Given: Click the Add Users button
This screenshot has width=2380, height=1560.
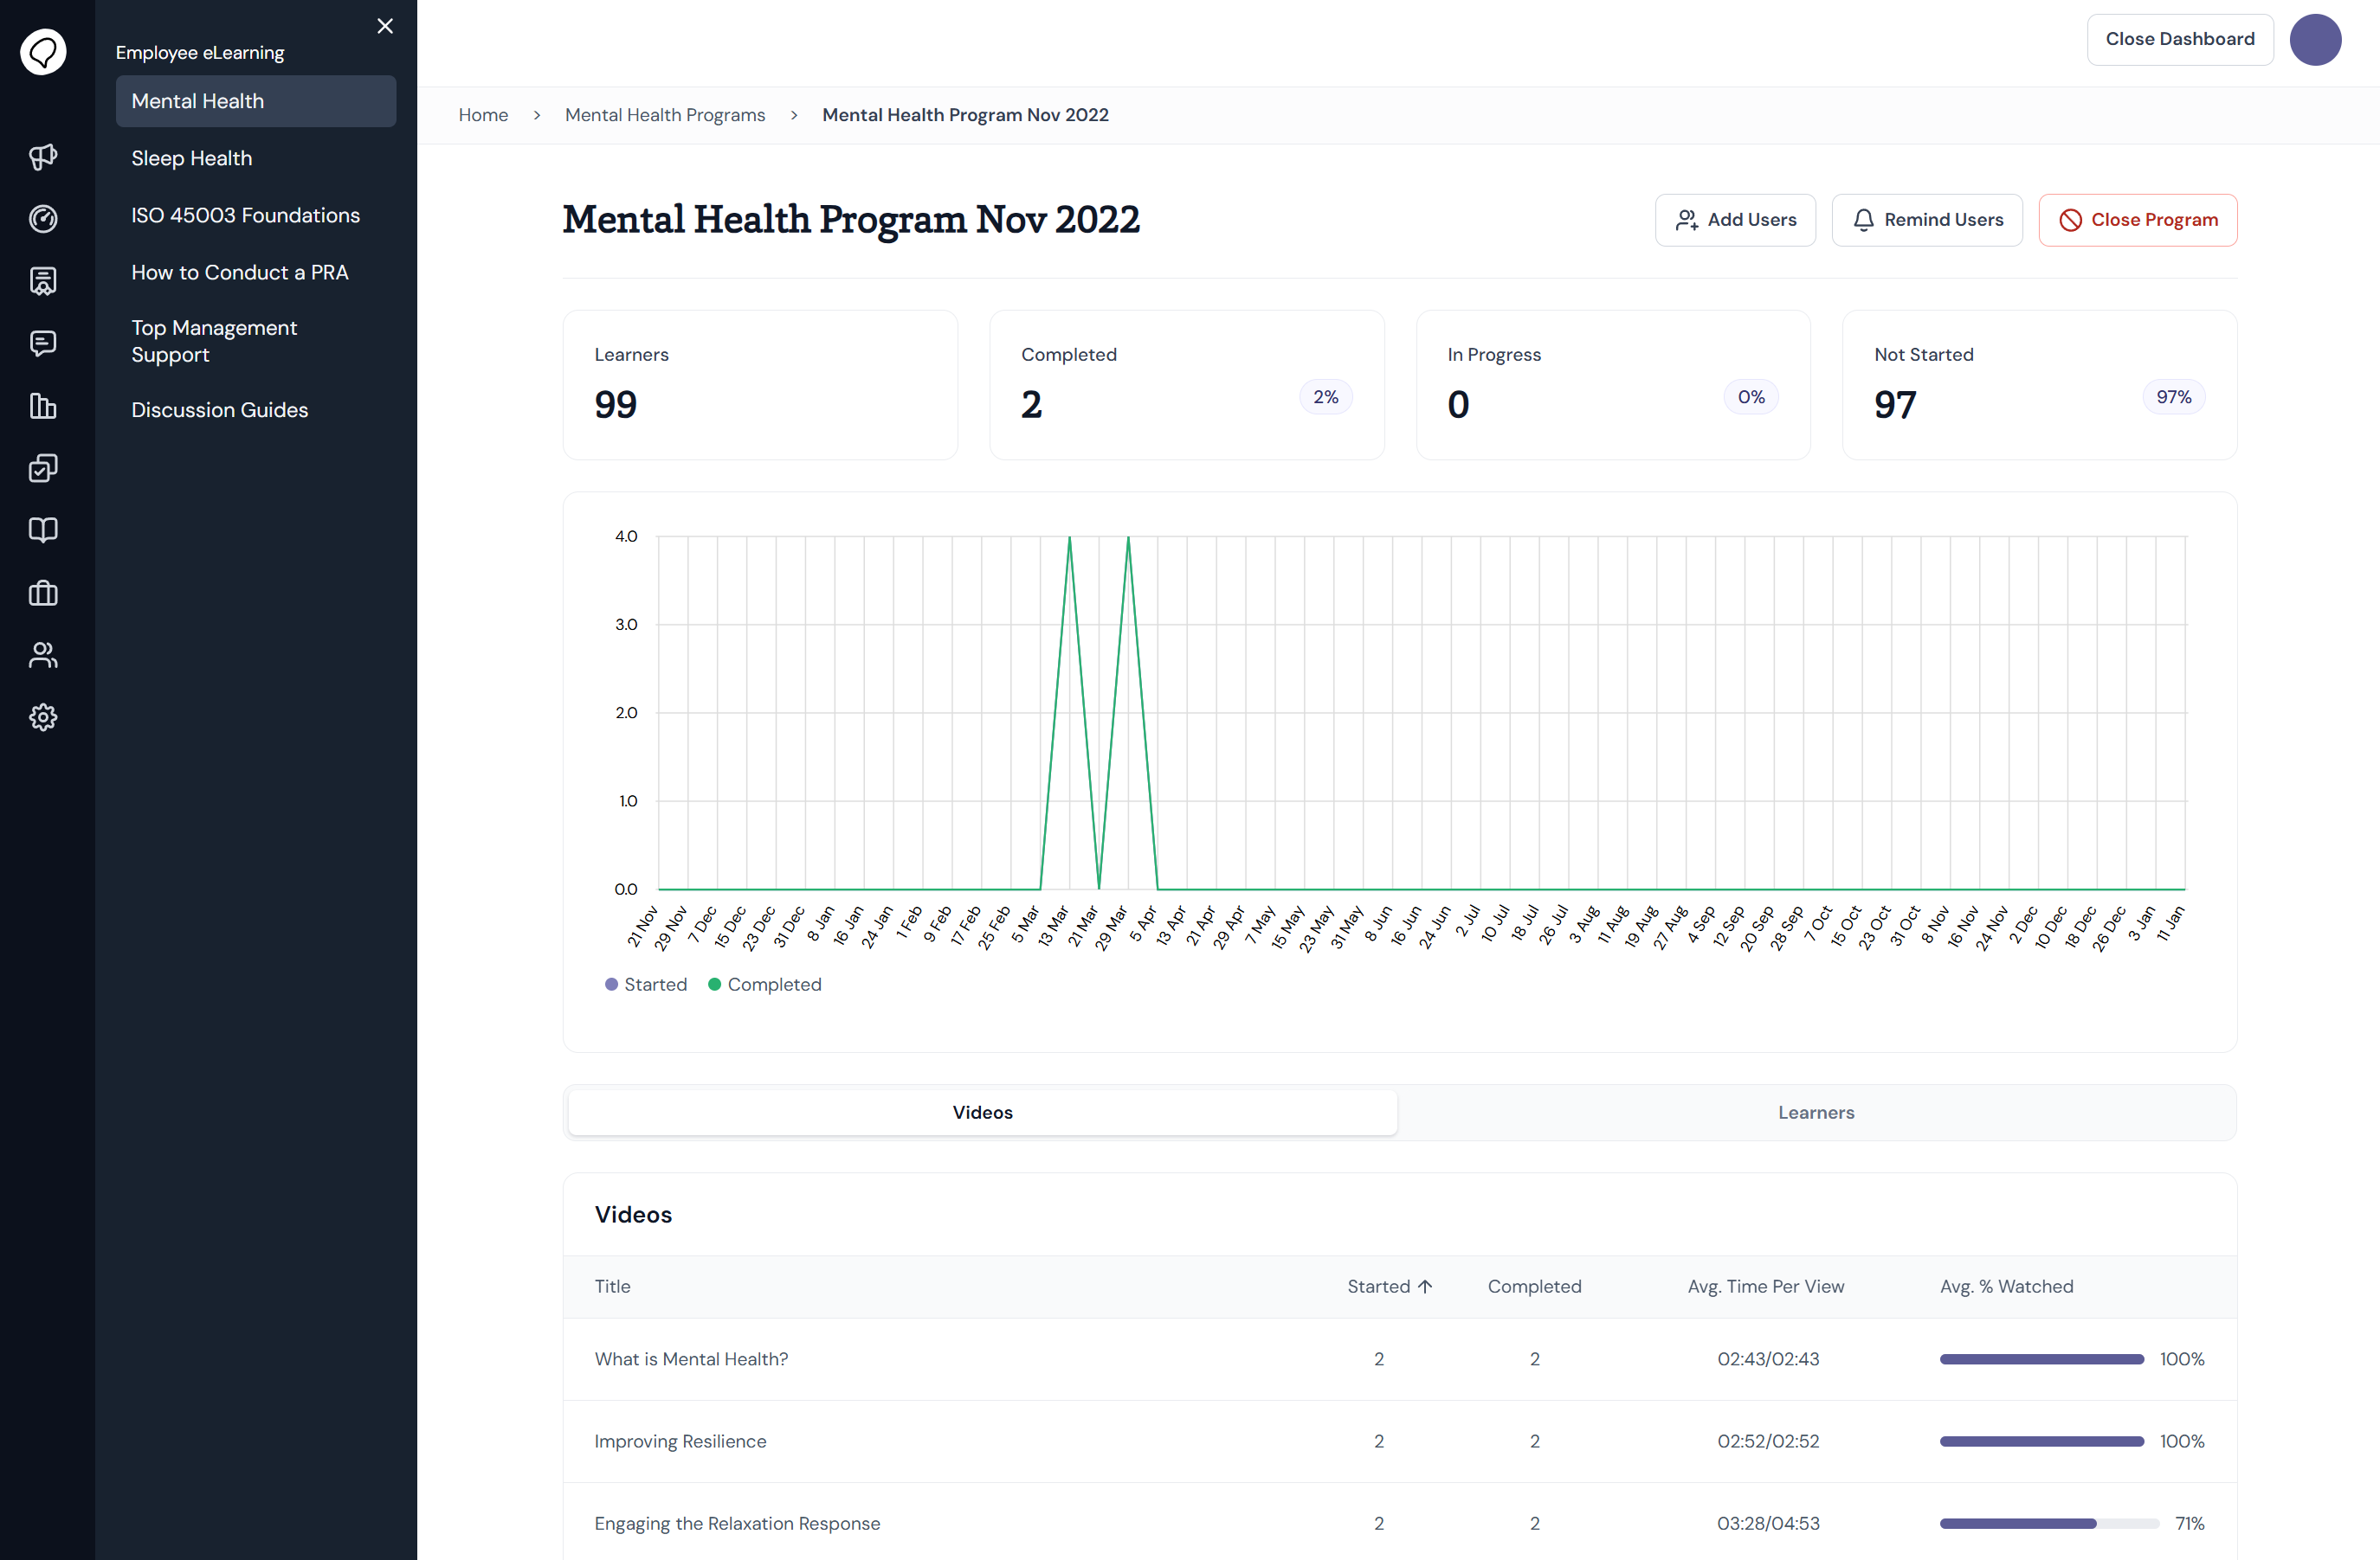Looking at the screenshot, I should [x=1735, y=220].
